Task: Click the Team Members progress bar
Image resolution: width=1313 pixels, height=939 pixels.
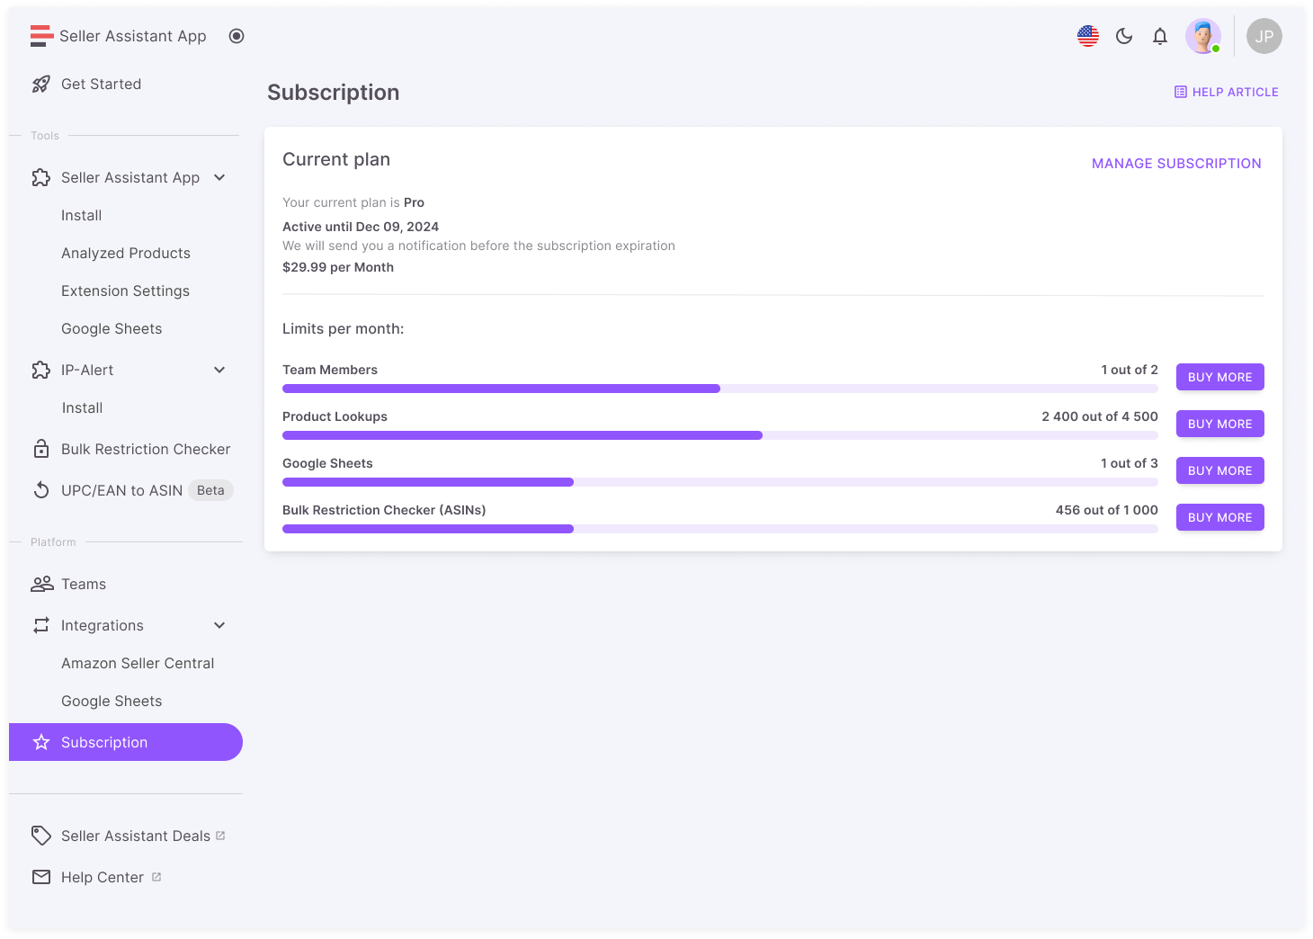Action: (x=719, y=389)
